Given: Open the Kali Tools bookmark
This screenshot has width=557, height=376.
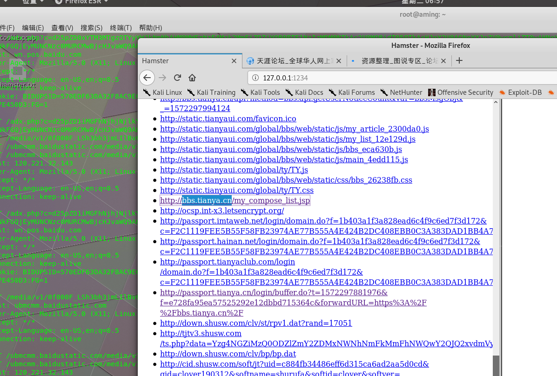Looking at the screenshot, I should (261, 92).
